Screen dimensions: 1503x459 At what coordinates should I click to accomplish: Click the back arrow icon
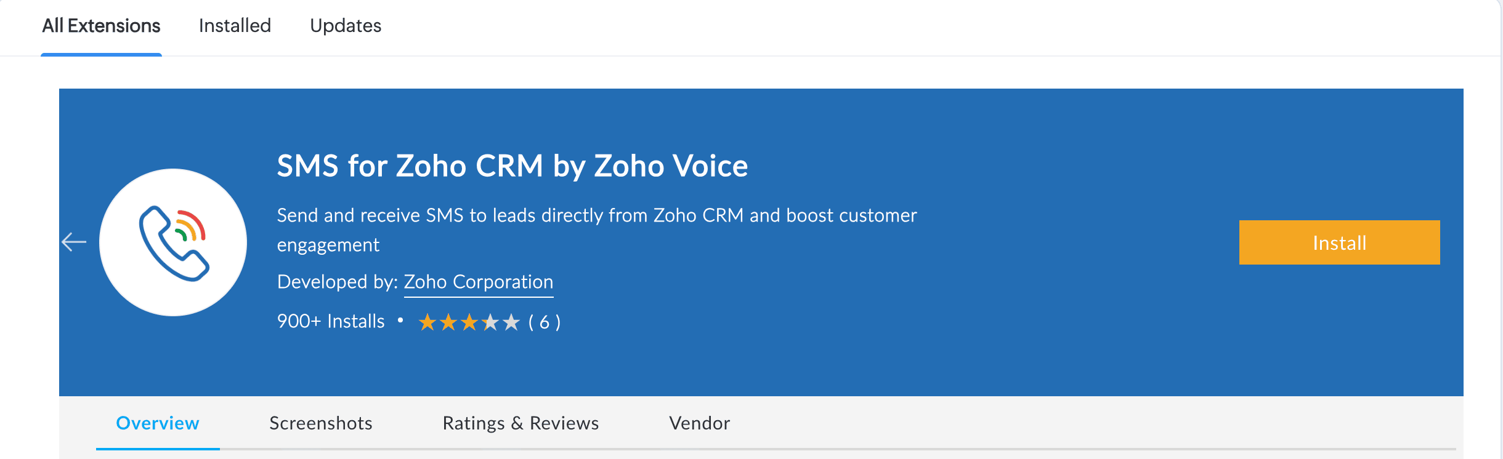pyautogui.click(x=74, y=242)
